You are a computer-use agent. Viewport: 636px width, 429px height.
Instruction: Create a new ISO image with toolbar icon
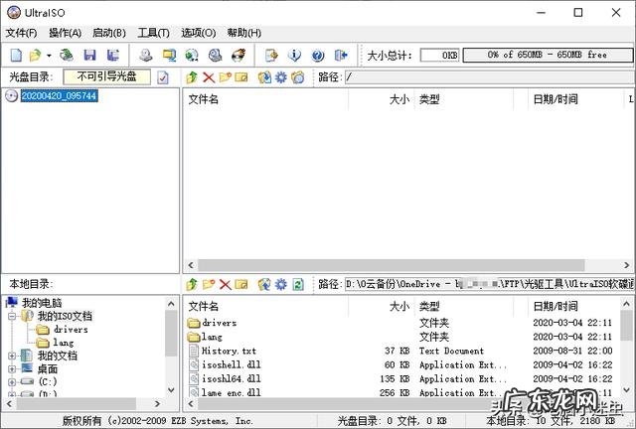pyautogui.click(x=16, y=55)
